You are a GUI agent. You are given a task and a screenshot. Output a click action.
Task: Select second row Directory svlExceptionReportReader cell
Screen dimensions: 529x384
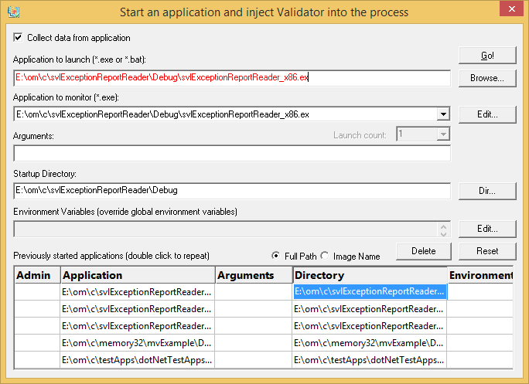(x=370, y=309)
